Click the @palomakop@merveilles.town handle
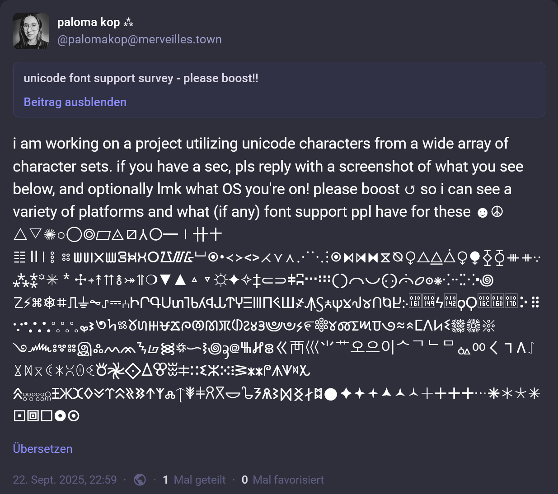Viewport: 558px width, 494px height. pos(139,40)
